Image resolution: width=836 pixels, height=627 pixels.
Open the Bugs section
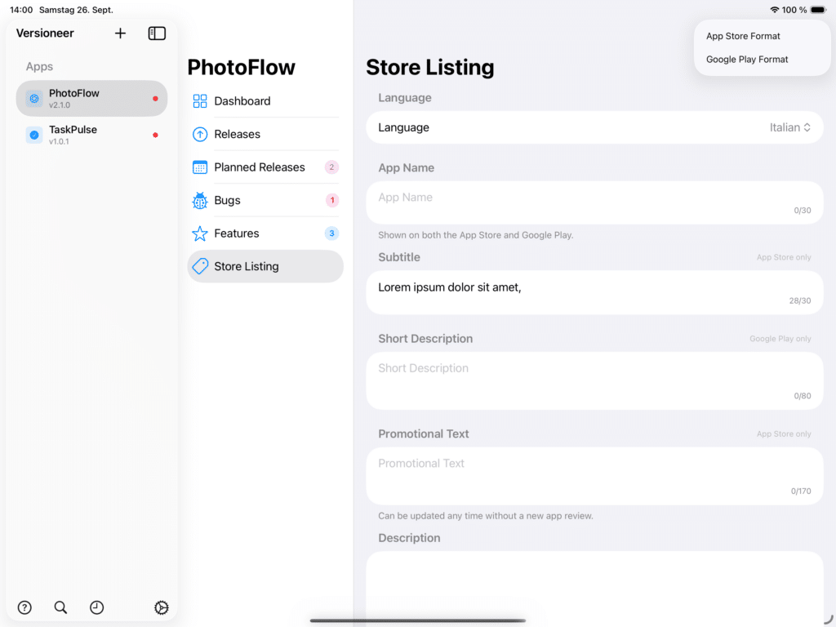(x=265, y=201)
